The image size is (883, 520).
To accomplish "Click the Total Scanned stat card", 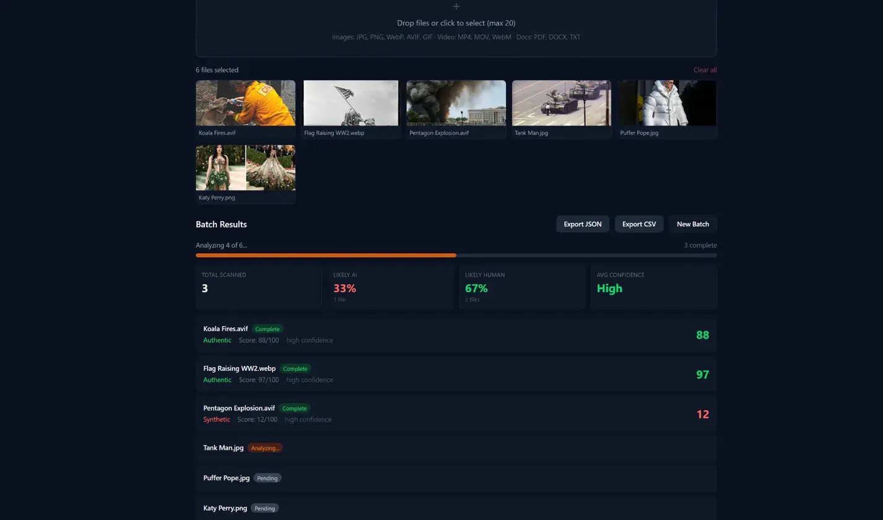I will tap(259, 287).
